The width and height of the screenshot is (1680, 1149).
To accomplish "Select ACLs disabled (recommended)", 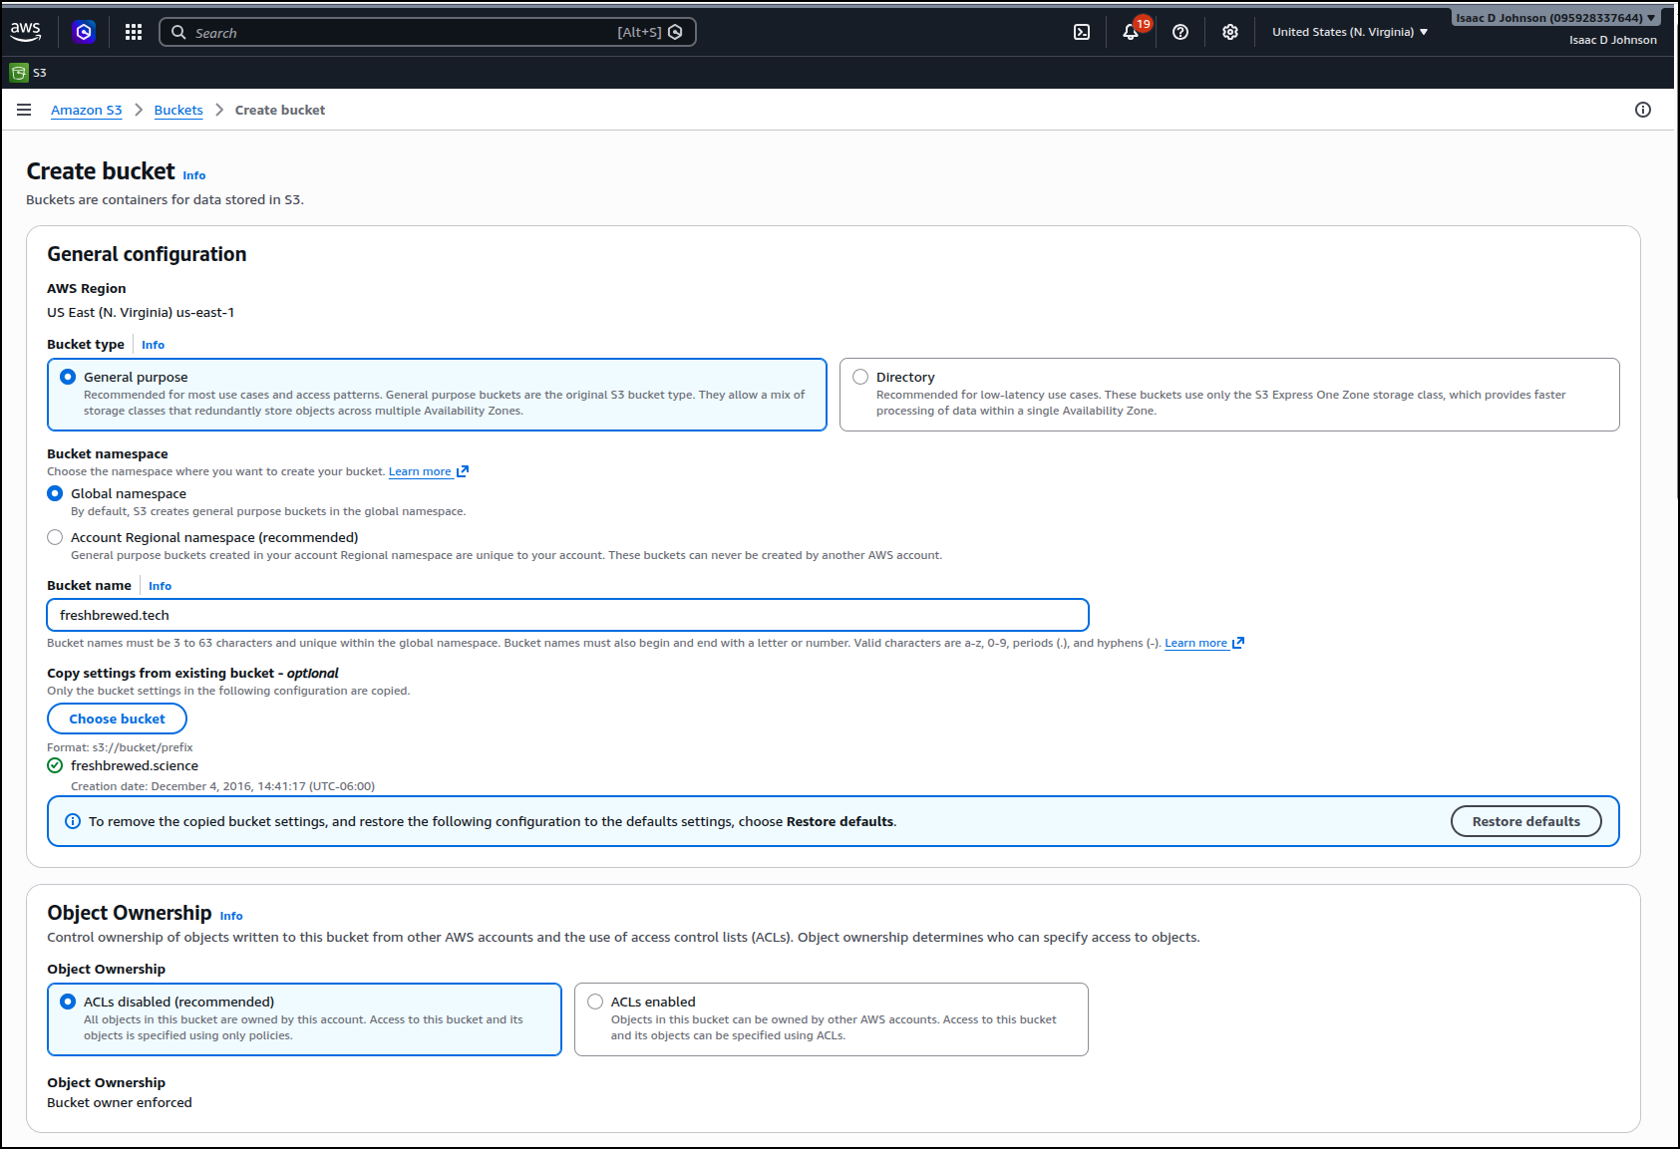I will coord(68,1002).
